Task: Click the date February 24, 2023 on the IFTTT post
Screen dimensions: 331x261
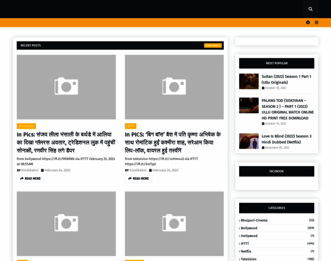Action: pyautogui.click(x=165, y=170)
